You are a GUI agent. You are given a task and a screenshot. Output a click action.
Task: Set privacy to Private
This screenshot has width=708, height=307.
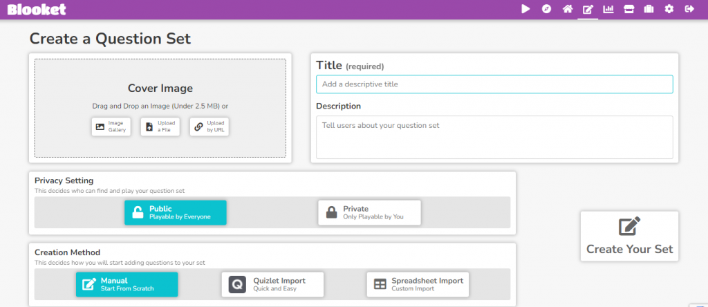(369, 212)
